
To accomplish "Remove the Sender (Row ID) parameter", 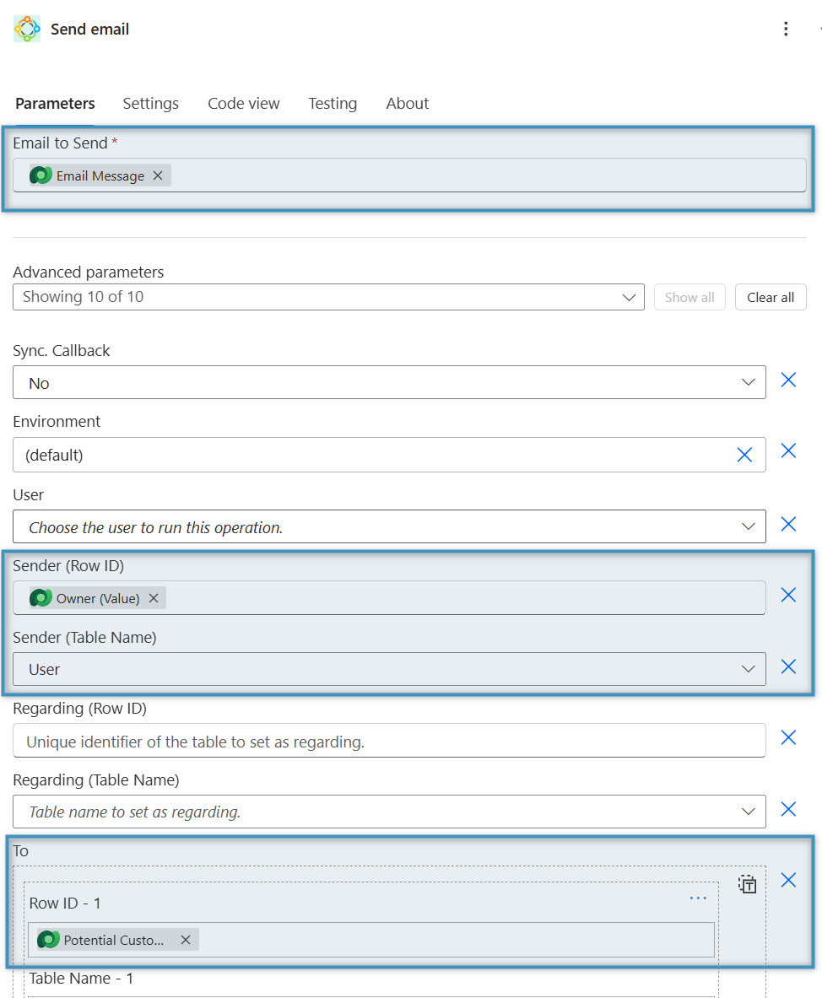I will point(788,596).
